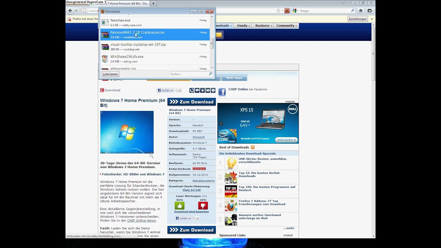Click the CHIP Online Facebook logo icon
The height and width of the screenshot is (248, 441).
(x=222, y=92)
